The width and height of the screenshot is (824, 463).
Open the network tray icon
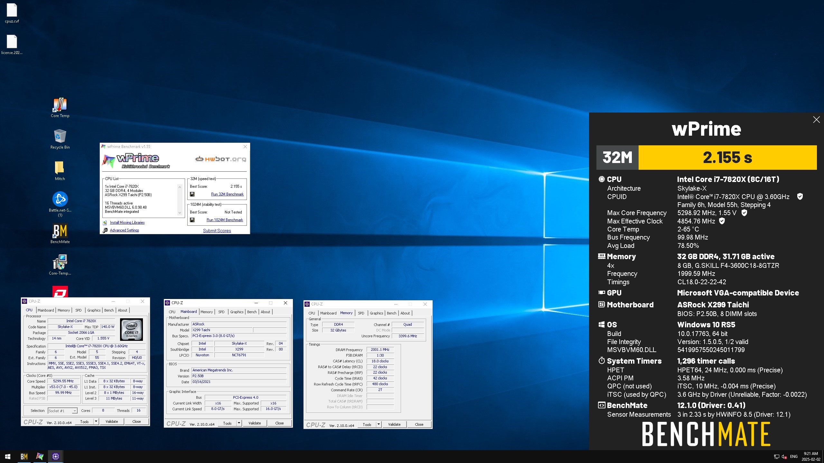(x=776, y=457)
